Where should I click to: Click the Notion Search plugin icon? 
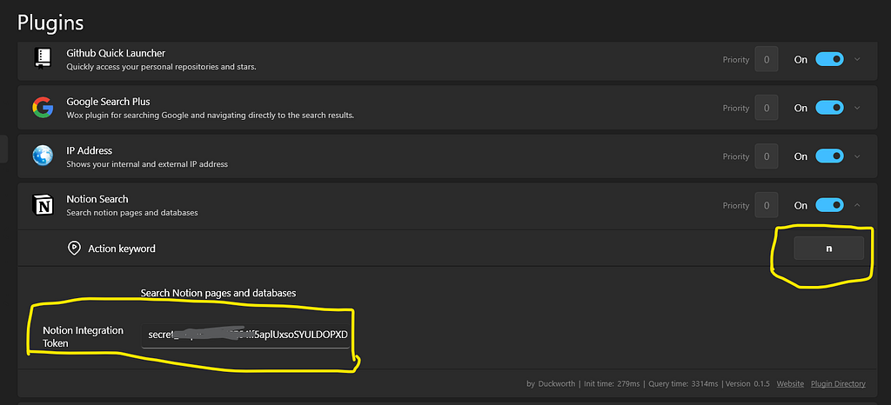click(x=43, y=205)
